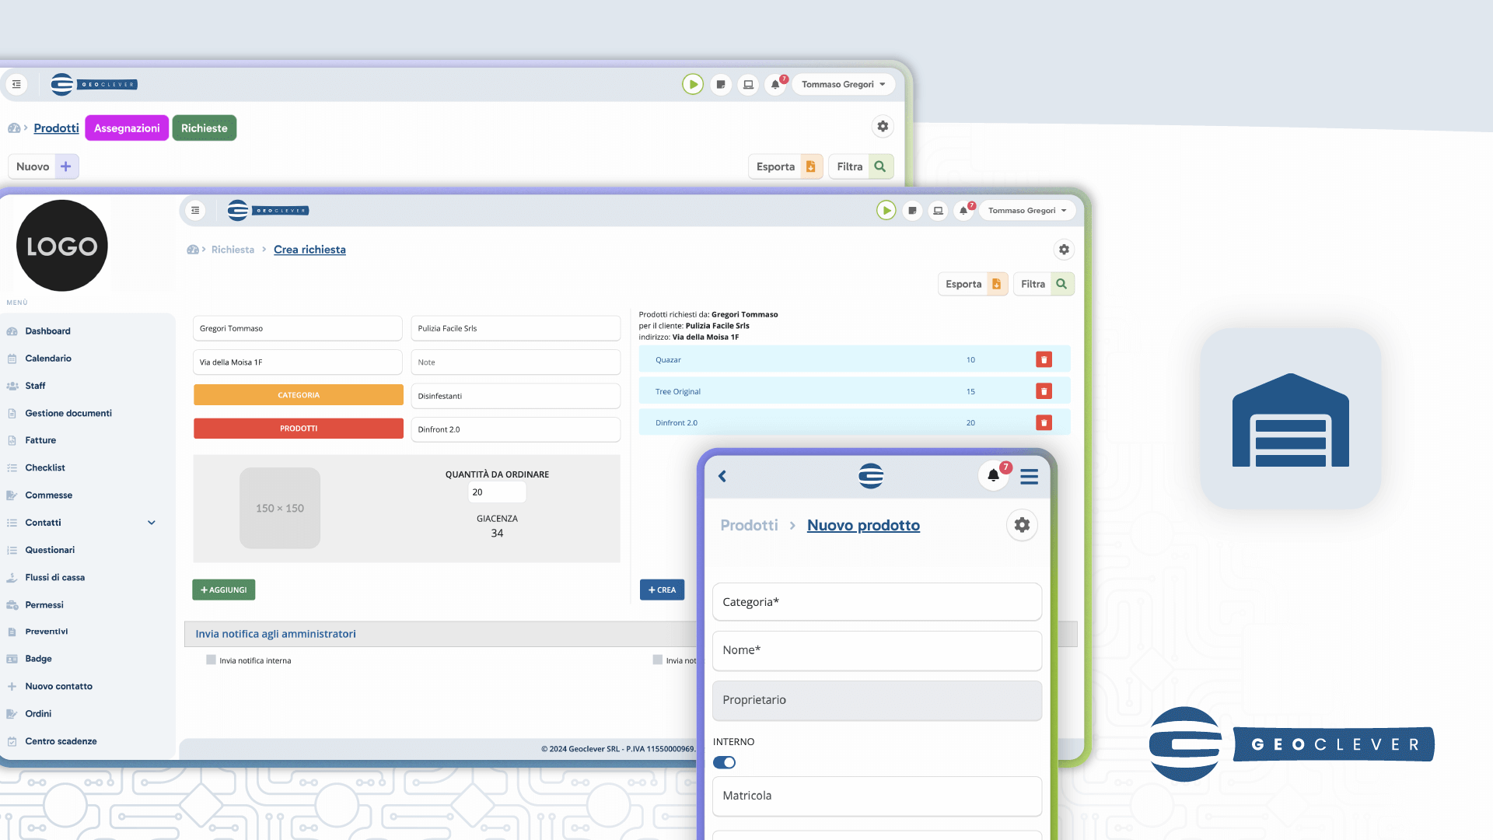Image resolution: width=1493 pixels, height=840 pixels.
Task: Click the quantity field showing 20
Action: 497,492
